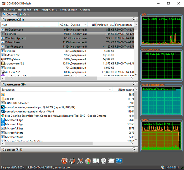The height and width of the screenshot is (170, 184).
Task: Select Microsoft Edge entry with ID 10356
Action: coord(68,124)
